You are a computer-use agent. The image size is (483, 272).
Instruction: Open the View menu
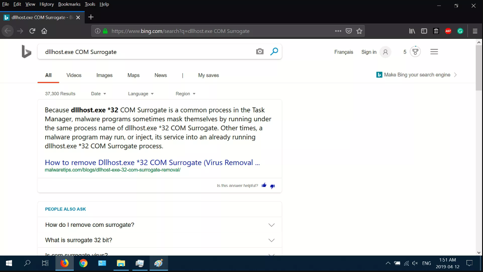pos(30,4)
